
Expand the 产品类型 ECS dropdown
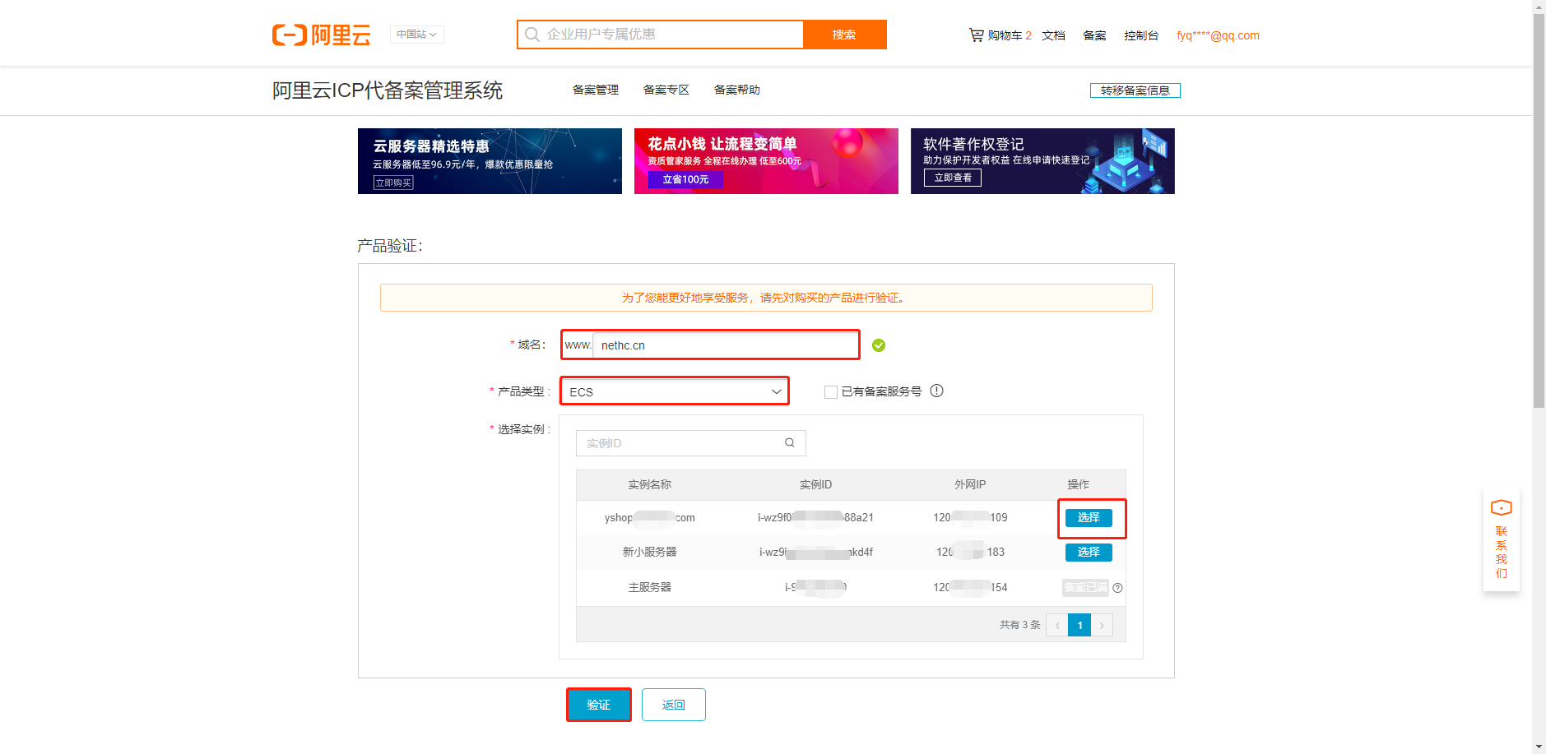coord(675,391)
